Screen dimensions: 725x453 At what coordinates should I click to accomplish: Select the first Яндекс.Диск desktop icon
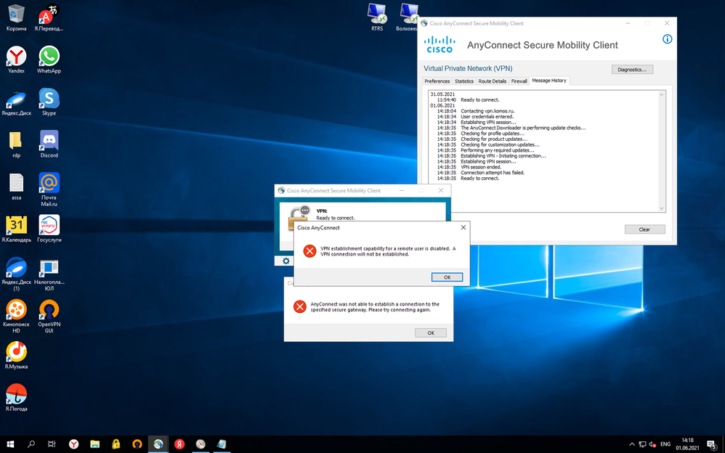[x=16, y=102]
